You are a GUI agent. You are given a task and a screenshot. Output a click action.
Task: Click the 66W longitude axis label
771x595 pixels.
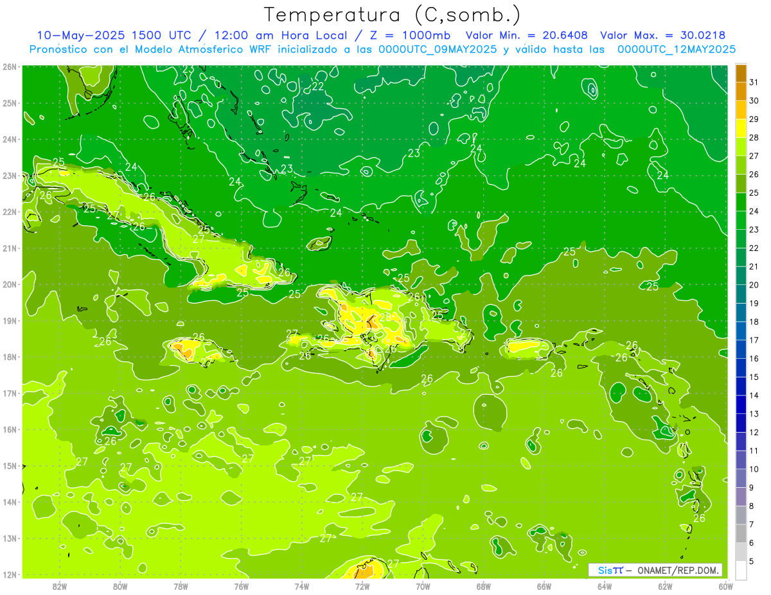[544, 586]
